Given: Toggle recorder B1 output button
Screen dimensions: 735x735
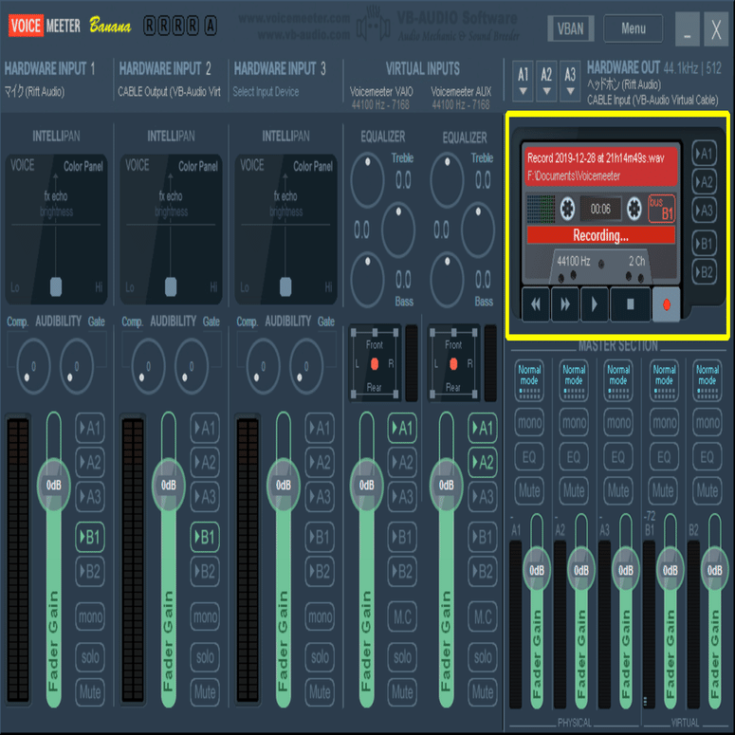Looking at the screenshot, I should (x=704, y=244).
